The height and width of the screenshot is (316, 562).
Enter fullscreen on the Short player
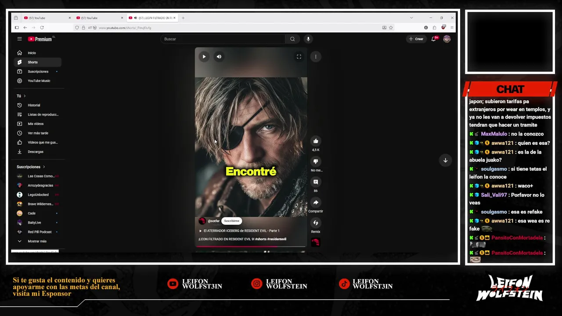299,57
